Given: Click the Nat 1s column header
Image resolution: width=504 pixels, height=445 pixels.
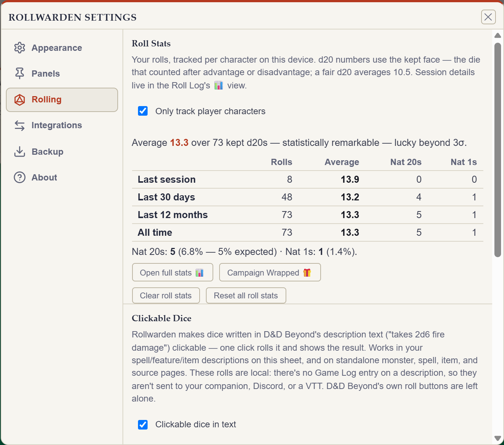Looking at the screenshot, I should (464, 162).
